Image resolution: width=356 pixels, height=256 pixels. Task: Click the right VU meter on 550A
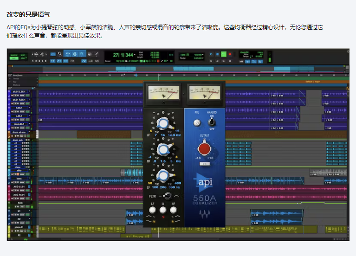click(205, 92)
